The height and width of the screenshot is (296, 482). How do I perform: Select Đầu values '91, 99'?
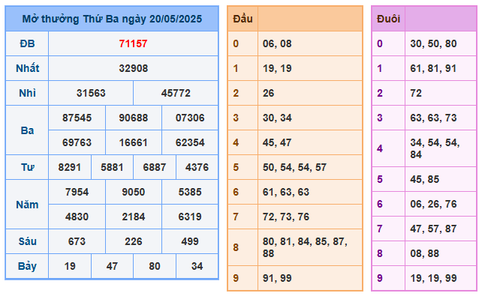(277, 278)
